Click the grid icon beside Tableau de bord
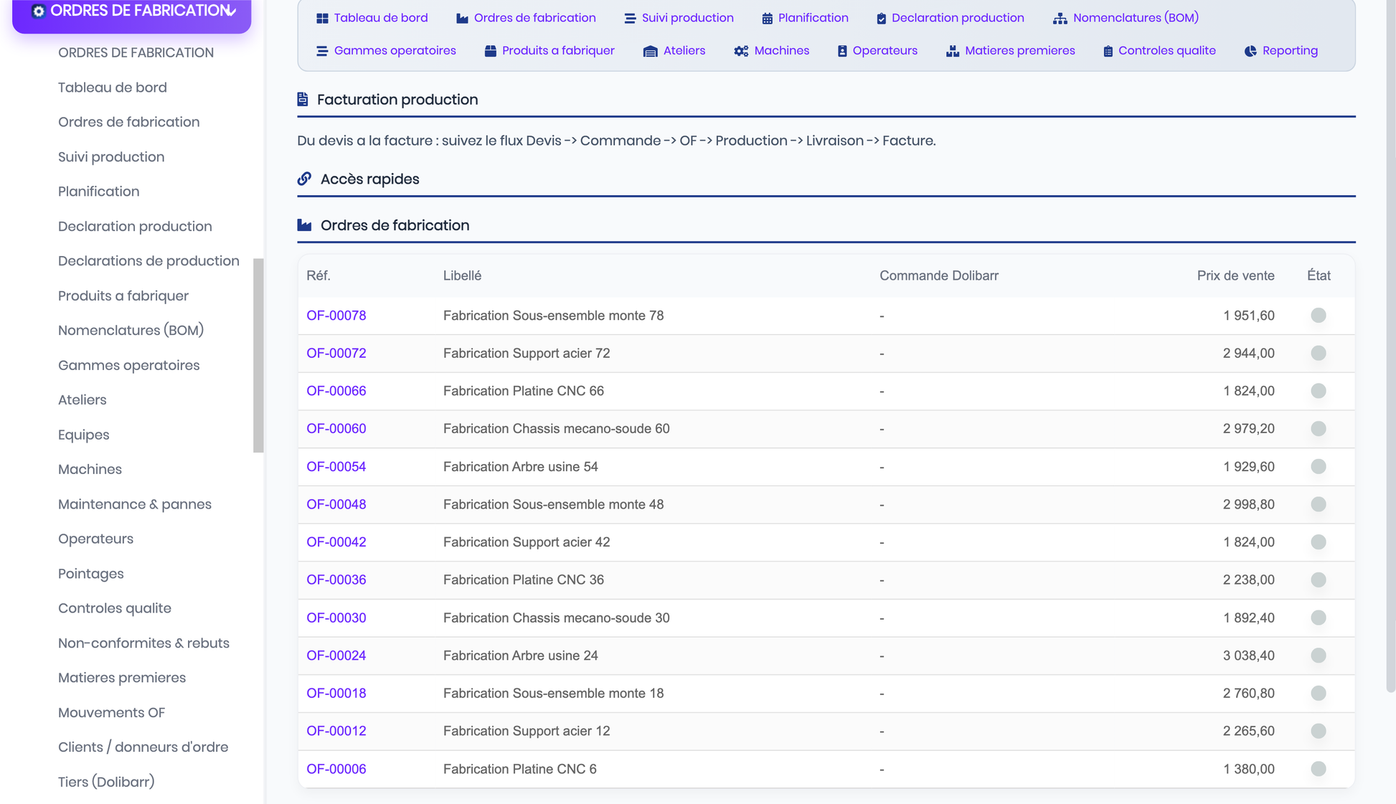Image resolution: width=1396 pixels, height=804 pixels. tap(322, 18)
